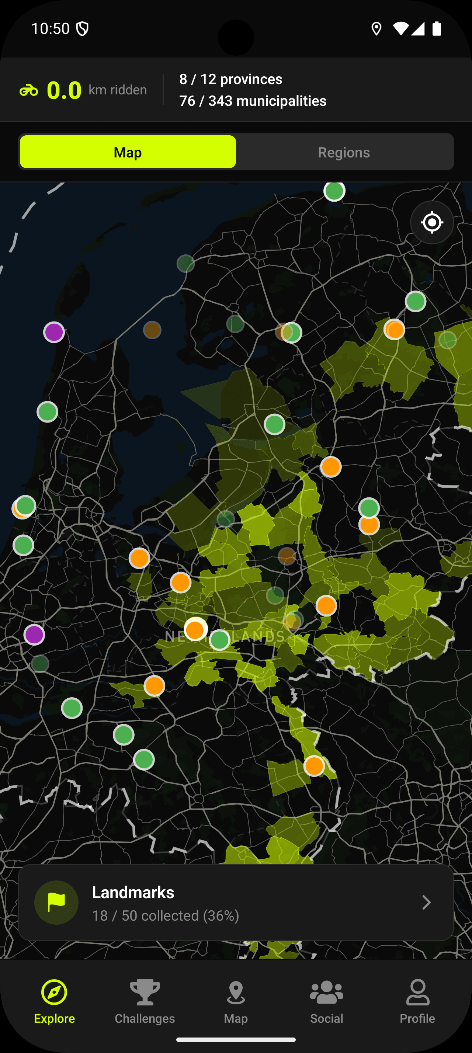
Task: Tap the locate-me crosshair button
Action: click(432, 222)
